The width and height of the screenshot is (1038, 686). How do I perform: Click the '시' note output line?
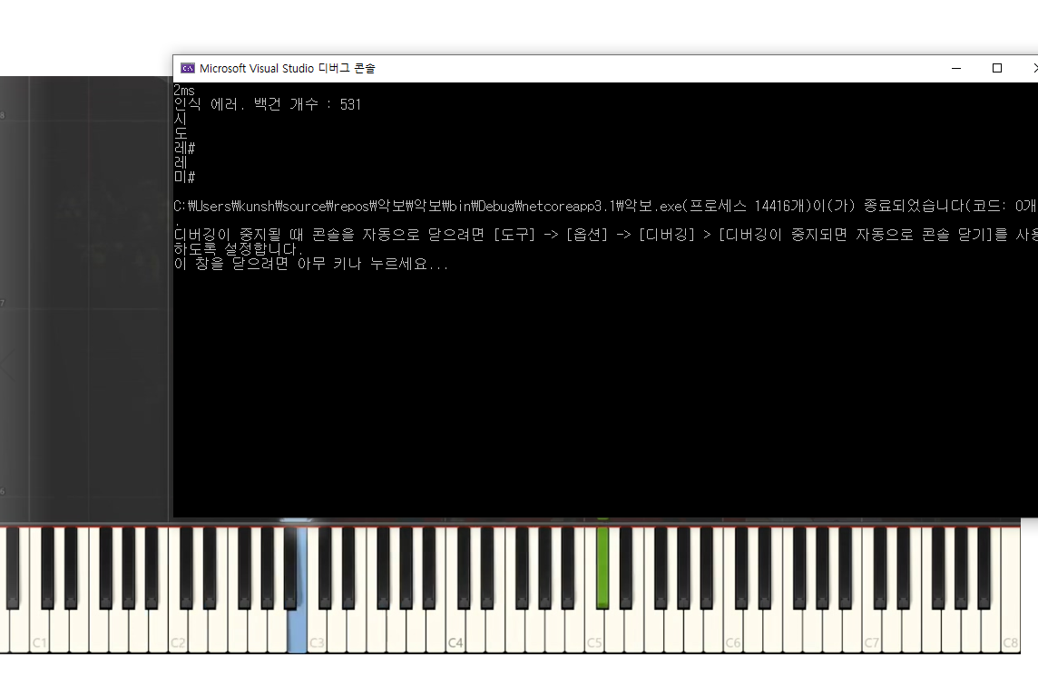(x=180, y=119)
